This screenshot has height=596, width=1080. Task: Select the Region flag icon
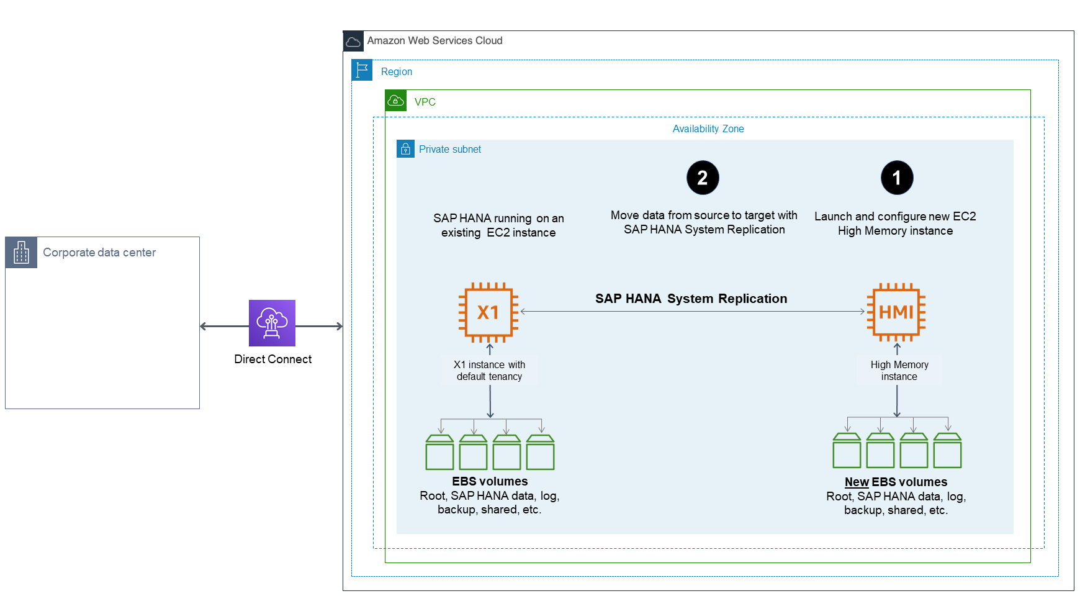362,70
